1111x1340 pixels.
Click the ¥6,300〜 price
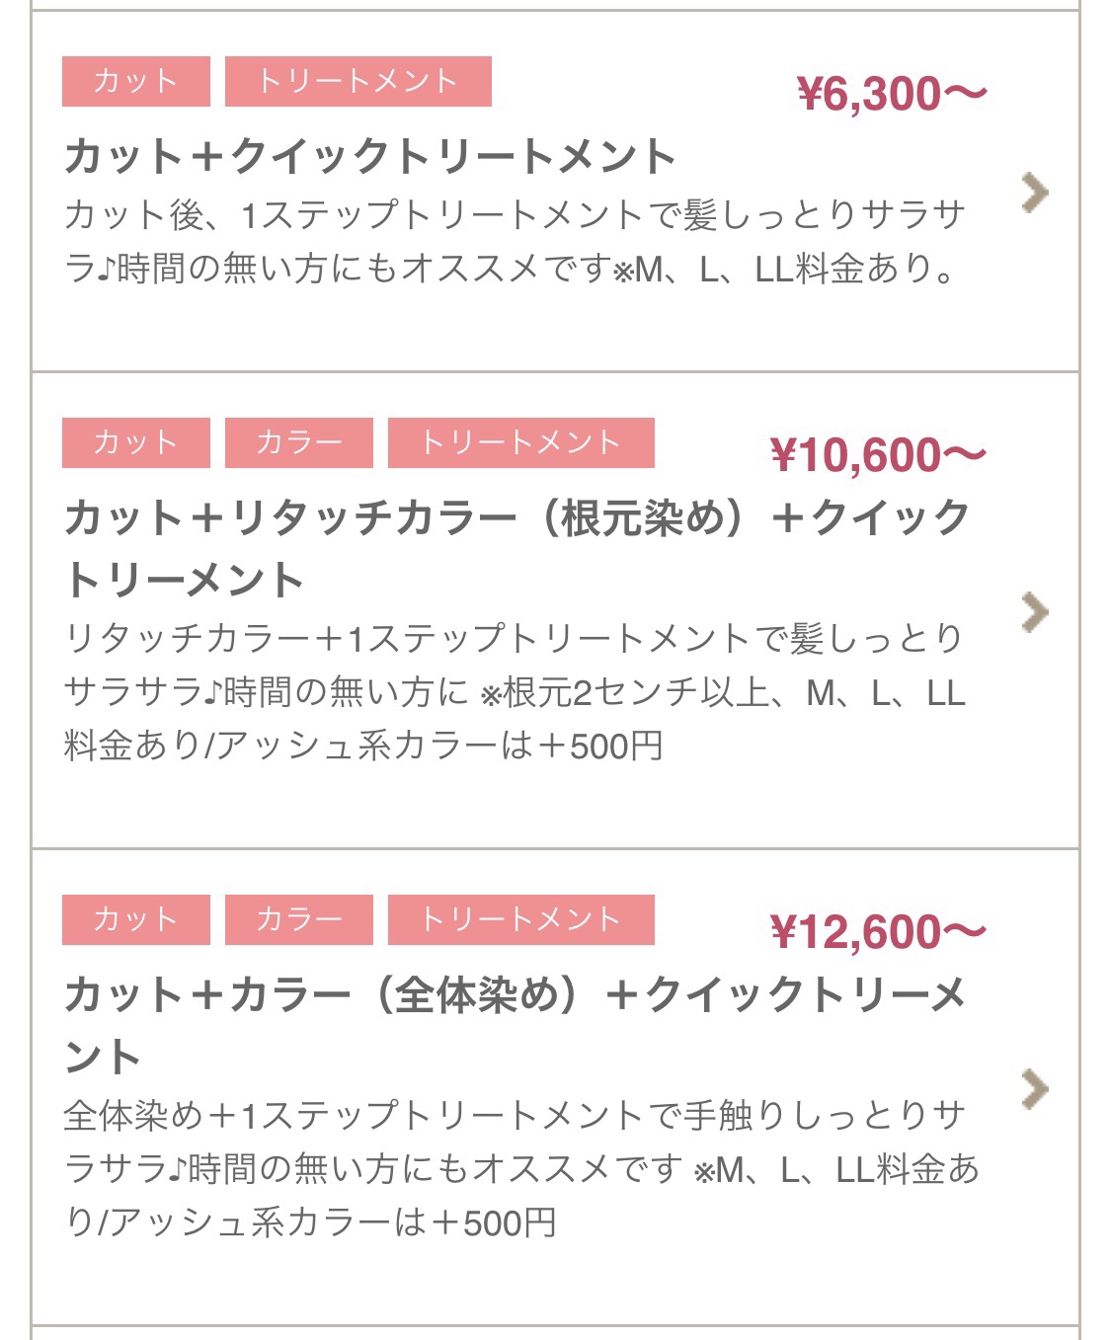[891, 95]
